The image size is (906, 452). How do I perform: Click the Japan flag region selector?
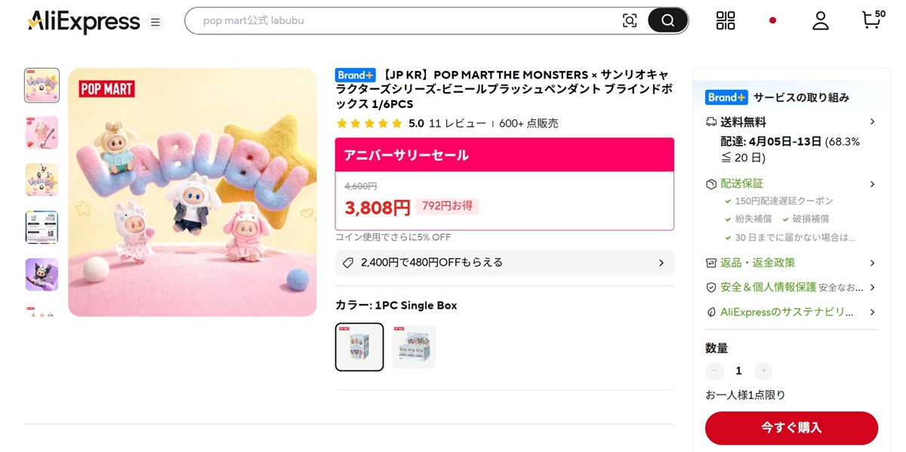coord(772,20)
